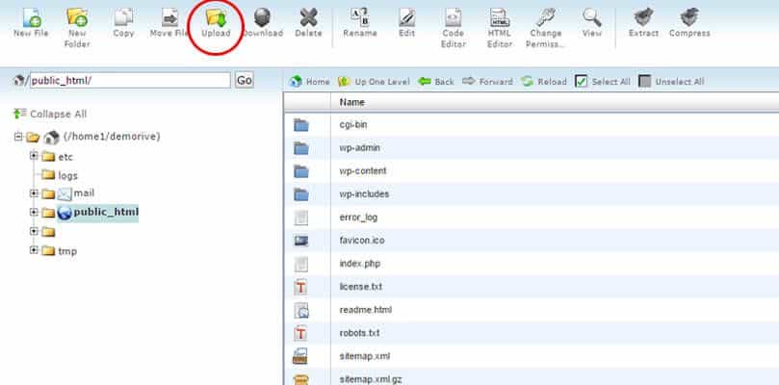The width and height of the screenshot is (779, 385).
Task: Click the View toolbar icon
Action: click(591, 23)
